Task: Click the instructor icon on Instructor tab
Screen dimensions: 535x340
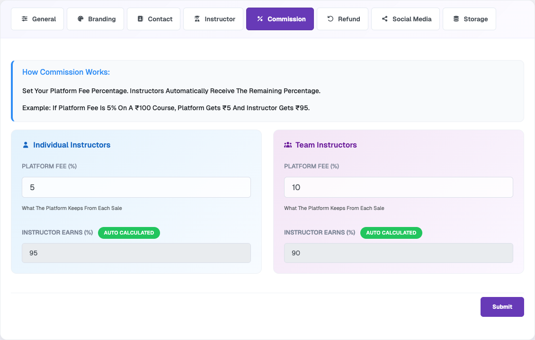Action: pyautogui.click(x=197, y=19)
